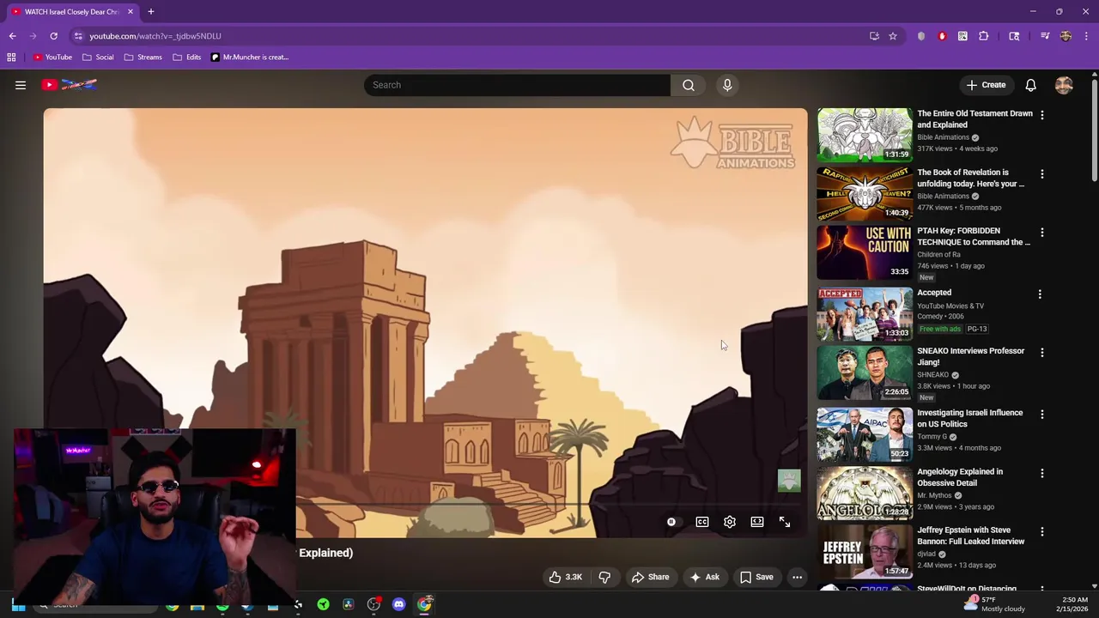The width and height of the screenshot is (1099, 618).
Task: Open the player settings gear
Action: point(730,522)
